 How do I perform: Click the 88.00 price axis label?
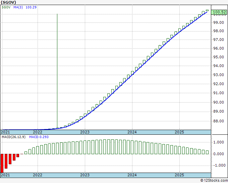[x=219, y=121]
